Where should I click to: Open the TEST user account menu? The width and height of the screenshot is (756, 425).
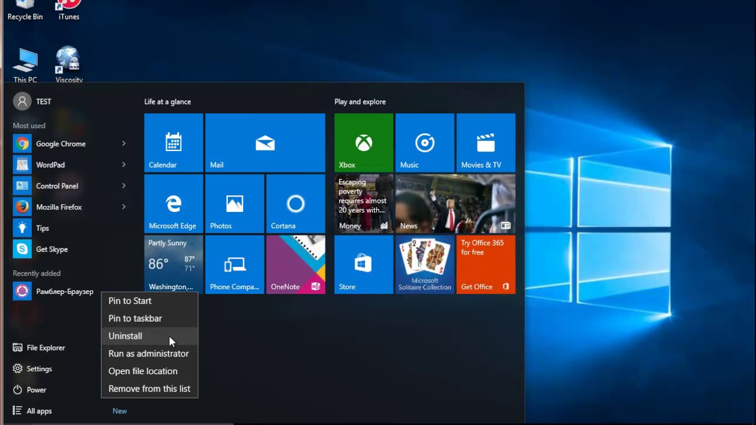[32, 102]
